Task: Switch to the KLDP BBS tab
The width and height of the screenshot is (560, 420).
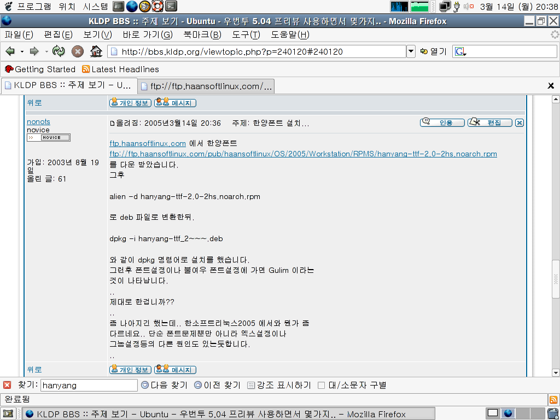Action: coord(69,86)
